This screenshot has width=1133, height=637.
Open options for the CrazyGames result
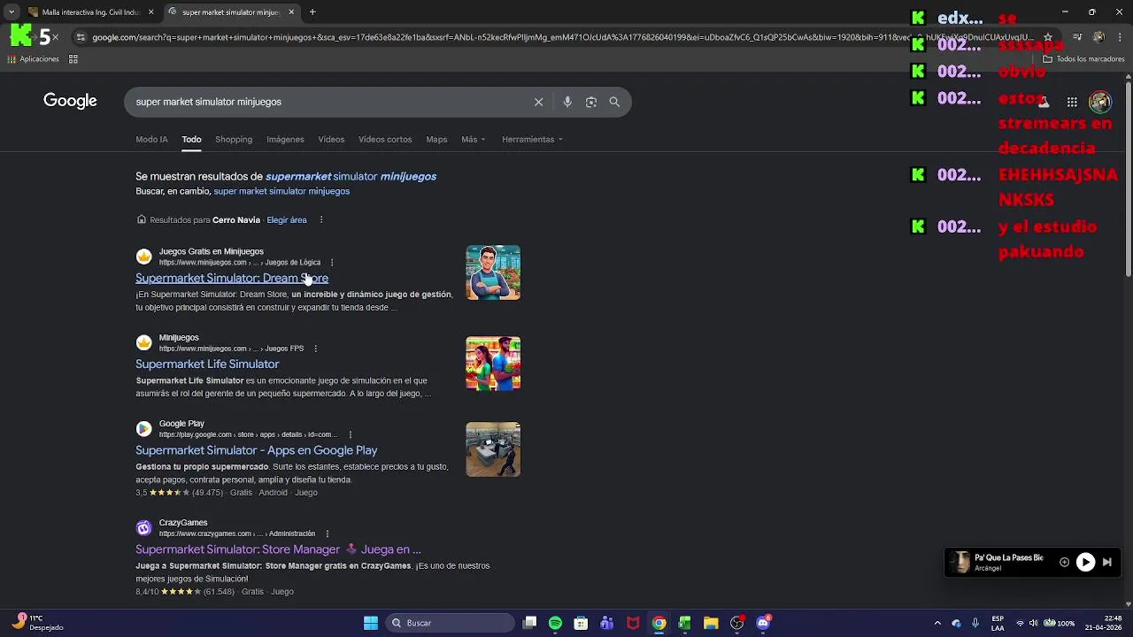tap(327, 534)
